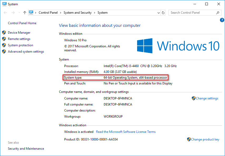Select the Windows 10 Pro edition text
The width and height of the screenshot is (225, 156).
coord(75,40)
